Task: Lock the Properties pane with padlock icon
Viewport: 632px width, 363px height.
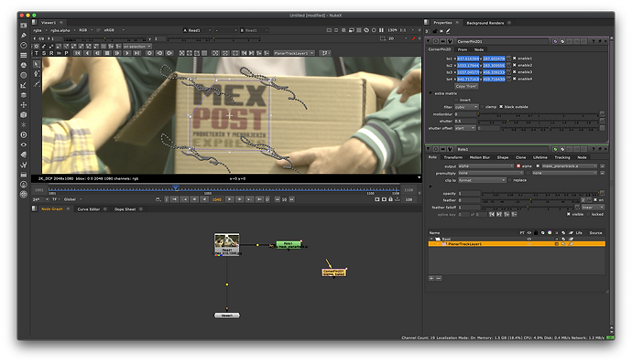Action: pos(435,31)
